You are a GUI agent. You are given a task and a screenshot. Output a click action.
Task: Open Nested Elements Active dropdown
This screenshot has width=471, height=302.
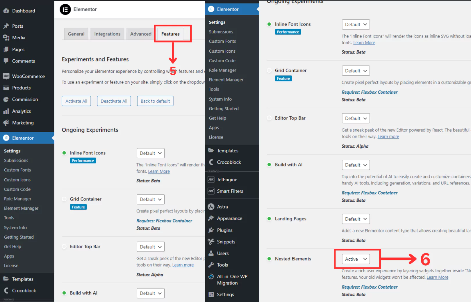(x=356, y=259)
